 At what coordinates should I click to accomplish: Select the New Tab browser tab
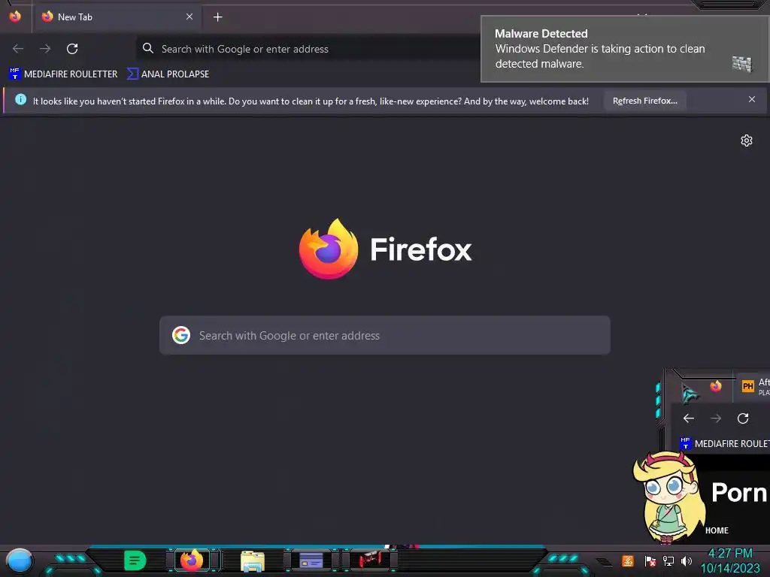point(117,17)
